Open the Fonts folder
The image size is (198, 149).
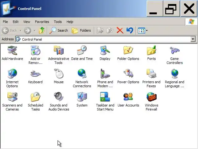(x=151, y=53)
